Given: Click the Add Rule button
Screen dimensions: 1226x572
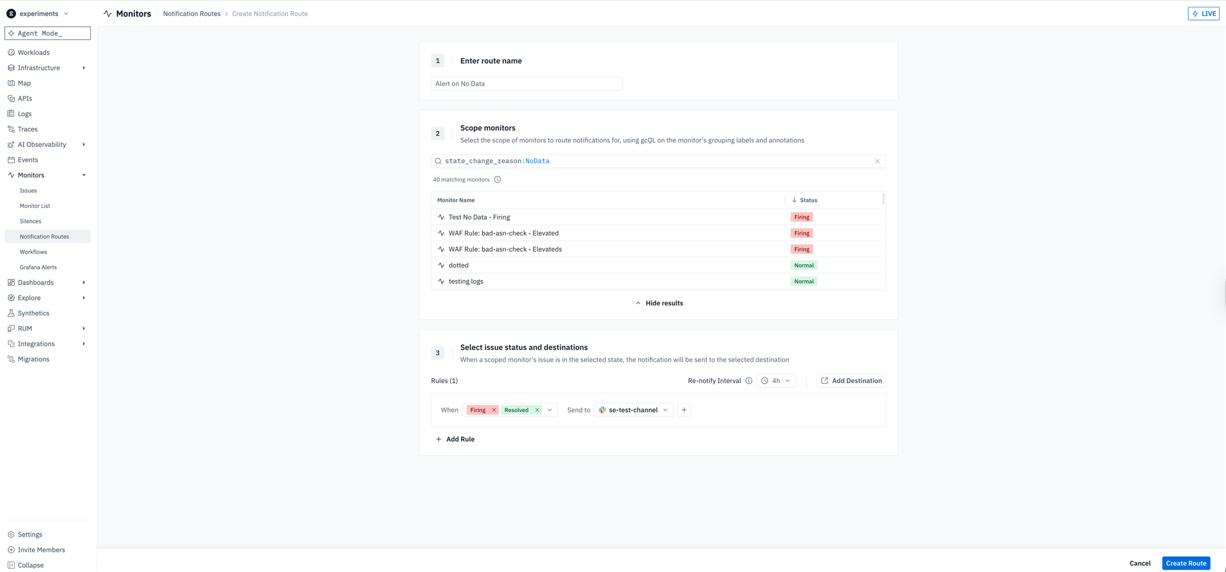Looking at the screenshot, I should pos(455,439).
